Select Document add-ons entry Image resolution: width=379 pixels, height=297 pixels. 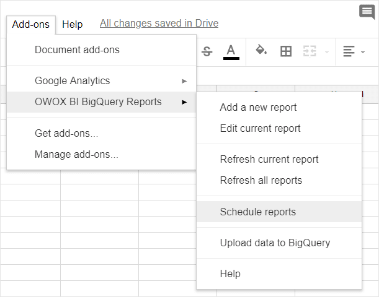coord(77,49)
